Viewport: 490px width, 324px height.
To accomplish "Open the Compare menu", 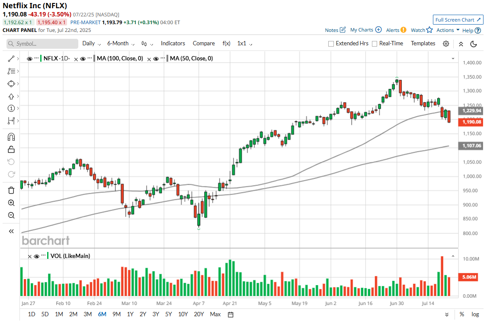I will coord(204,44).
